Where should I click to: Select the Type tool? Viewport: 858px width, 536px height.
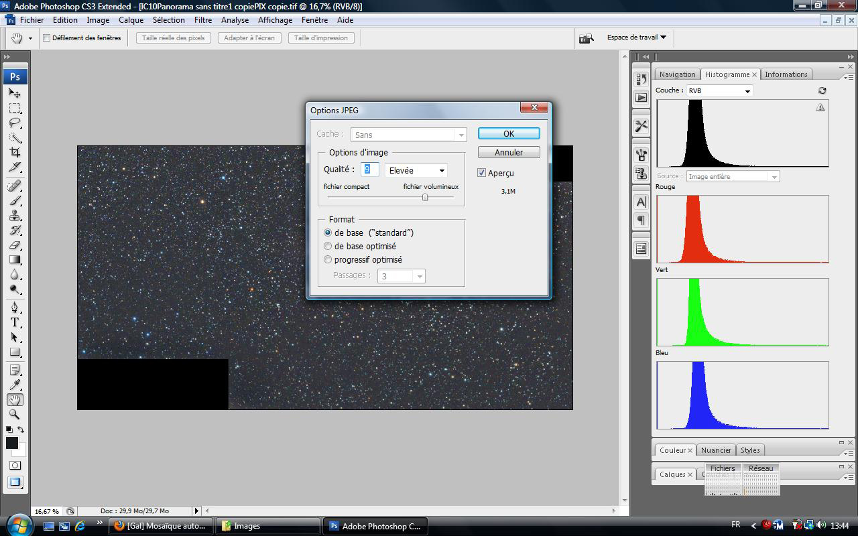pyautogui.click(x=15, y=322)
